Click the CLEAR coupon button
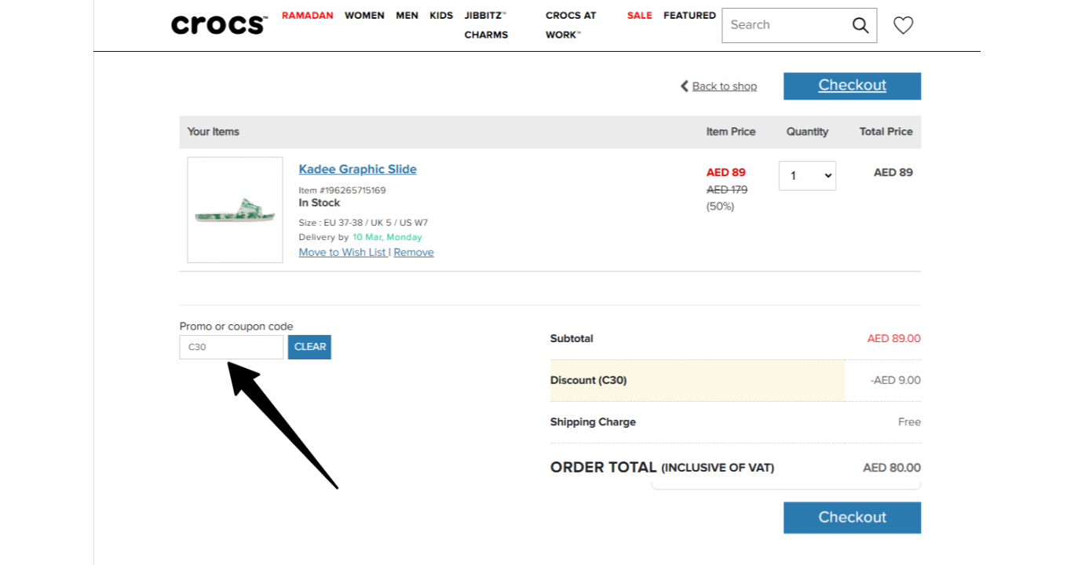Screen dimensions: 1074x565 [x=310, y=347]
